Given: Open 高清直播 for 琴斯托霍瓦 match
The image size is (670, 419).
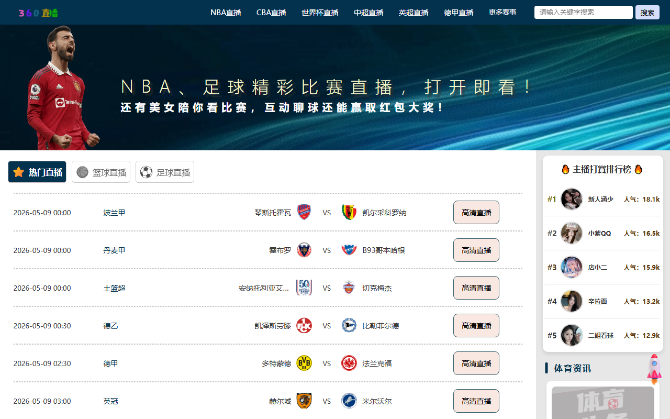Looking at the screenshot, I should point(476,212).
